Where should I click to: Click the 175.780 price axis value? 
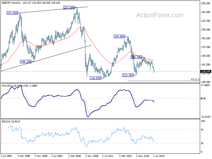click(206, 47)
